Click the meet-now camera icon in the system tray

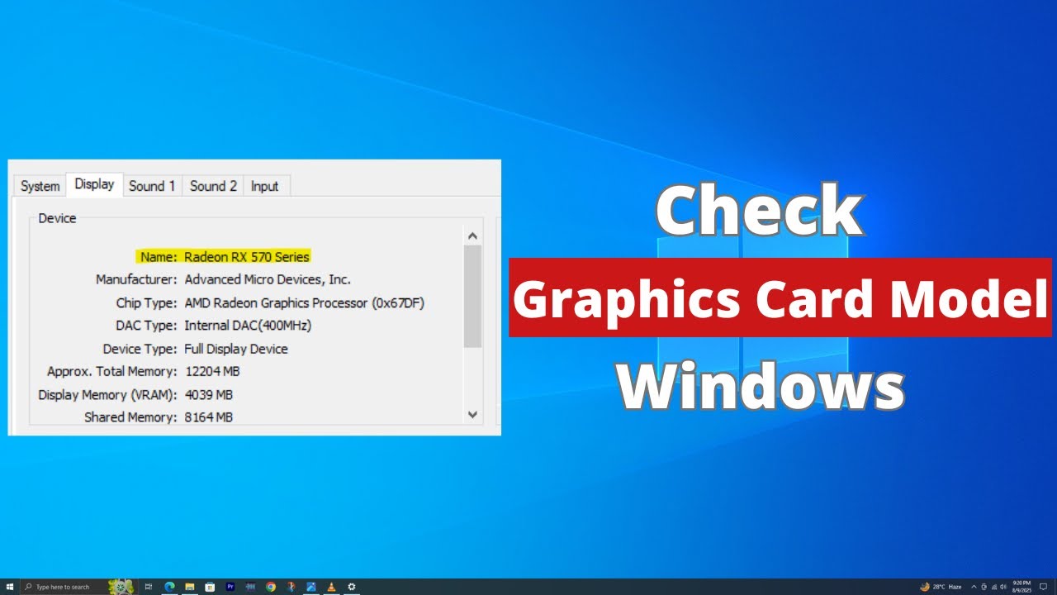pyautogui.click(x=984, y=587)
